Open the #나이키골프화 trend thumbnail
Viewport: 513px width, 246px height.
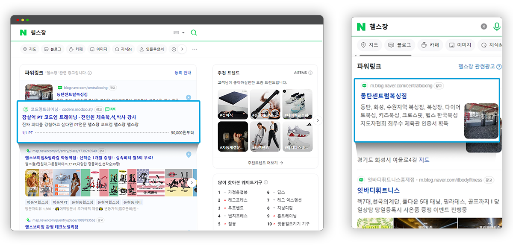298,104
